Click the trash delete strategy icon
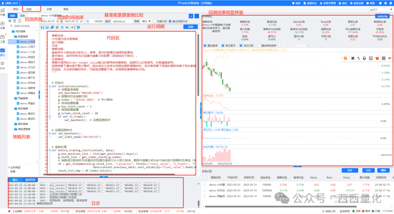394x214 pixels. click(15, 21)
